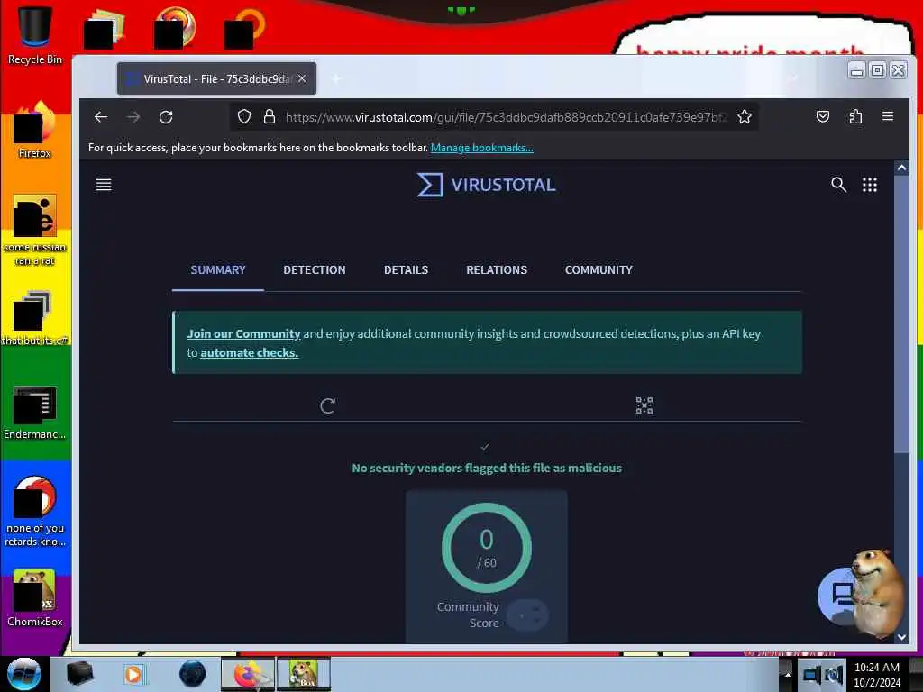Switch to ChomikBox taskbar button
This screenshot has width=923, height=692.
[304, 674]
